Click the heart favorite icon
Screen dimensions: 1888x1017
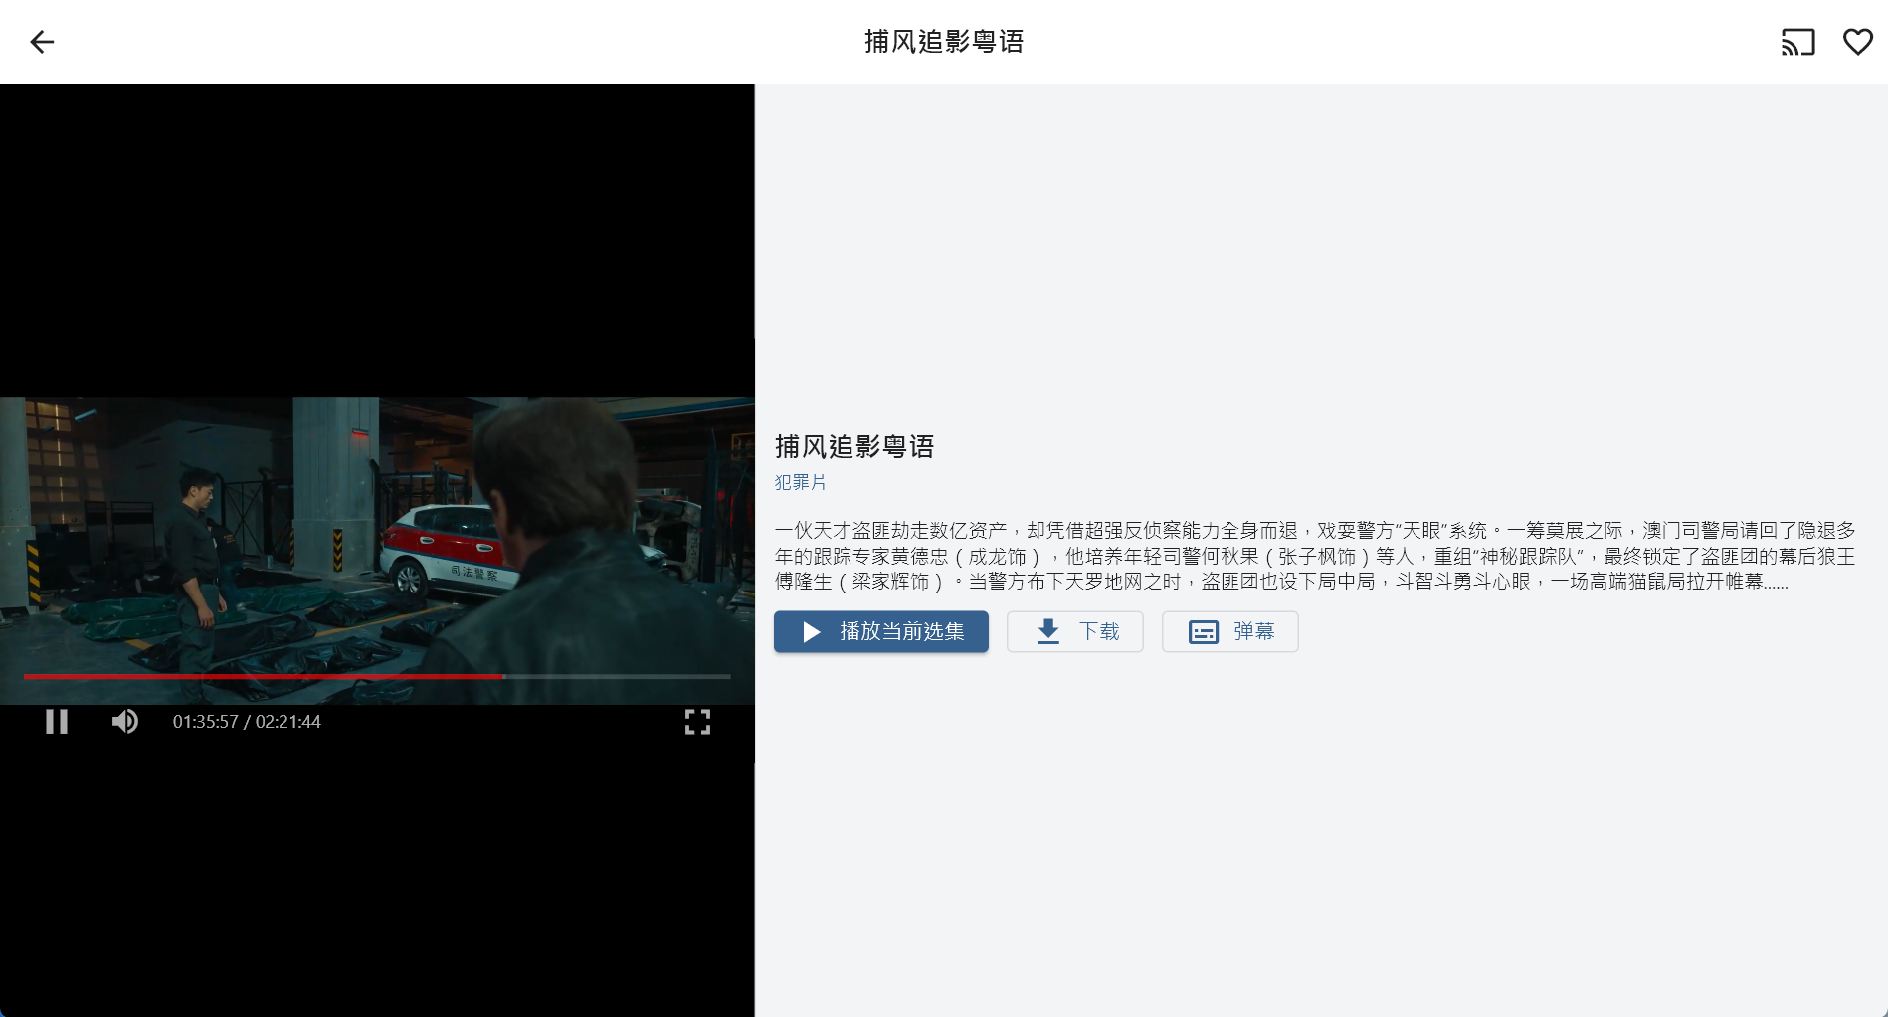1857,42
